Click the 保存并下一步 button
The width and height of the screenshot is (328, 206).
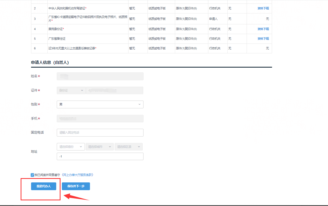tap(76, 186)
